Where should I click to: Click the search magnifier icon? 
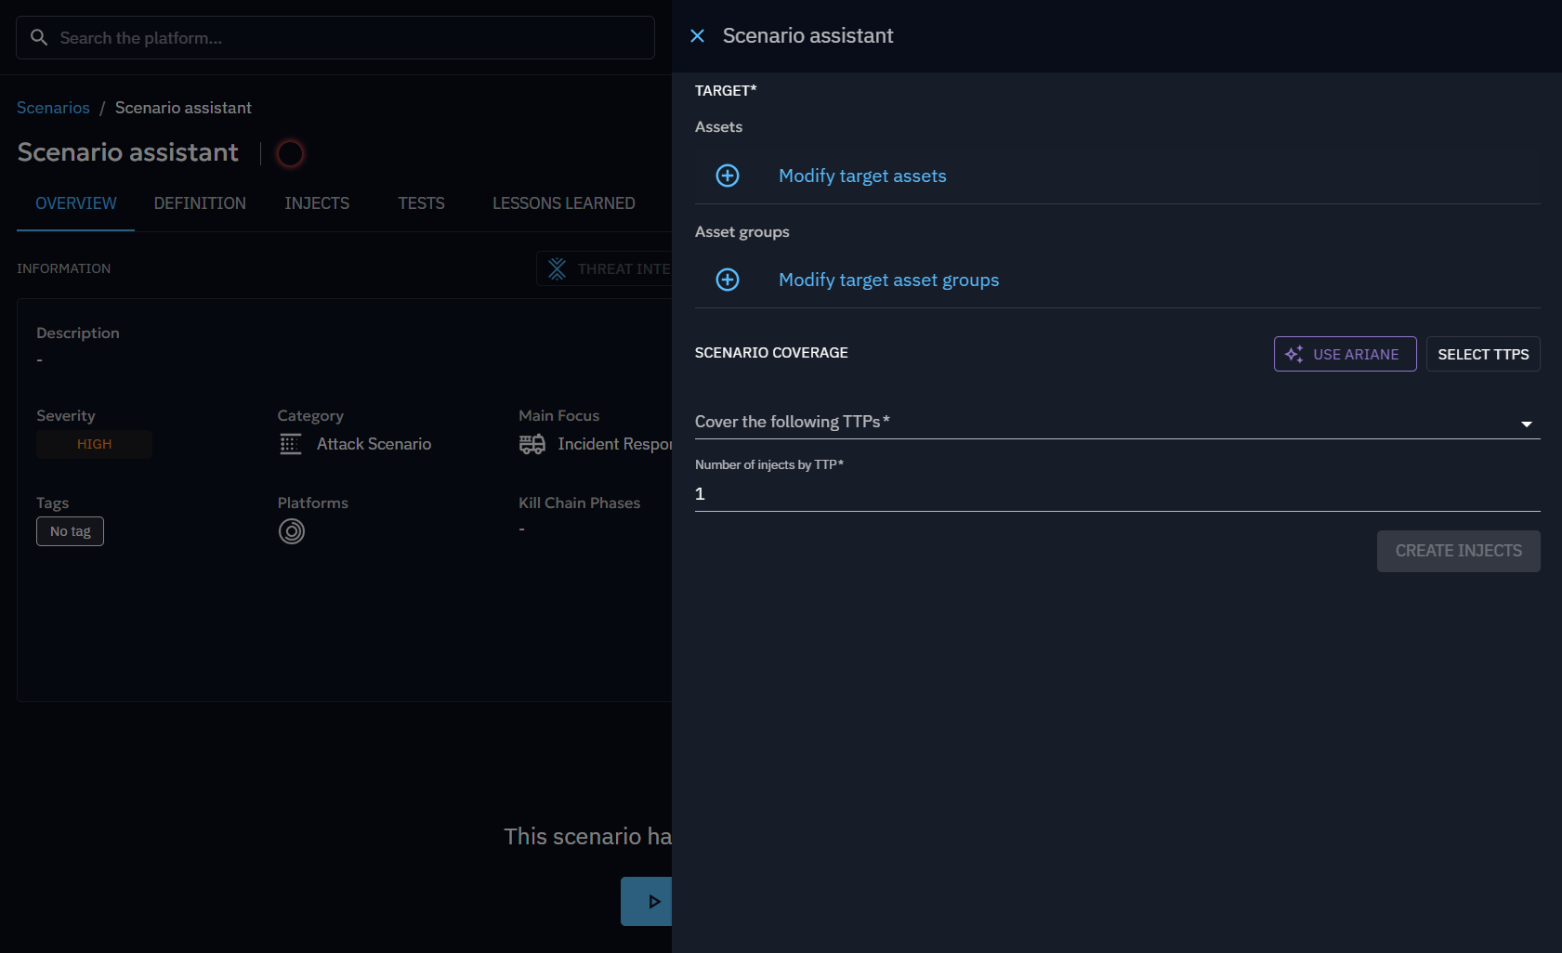(39, 38)
